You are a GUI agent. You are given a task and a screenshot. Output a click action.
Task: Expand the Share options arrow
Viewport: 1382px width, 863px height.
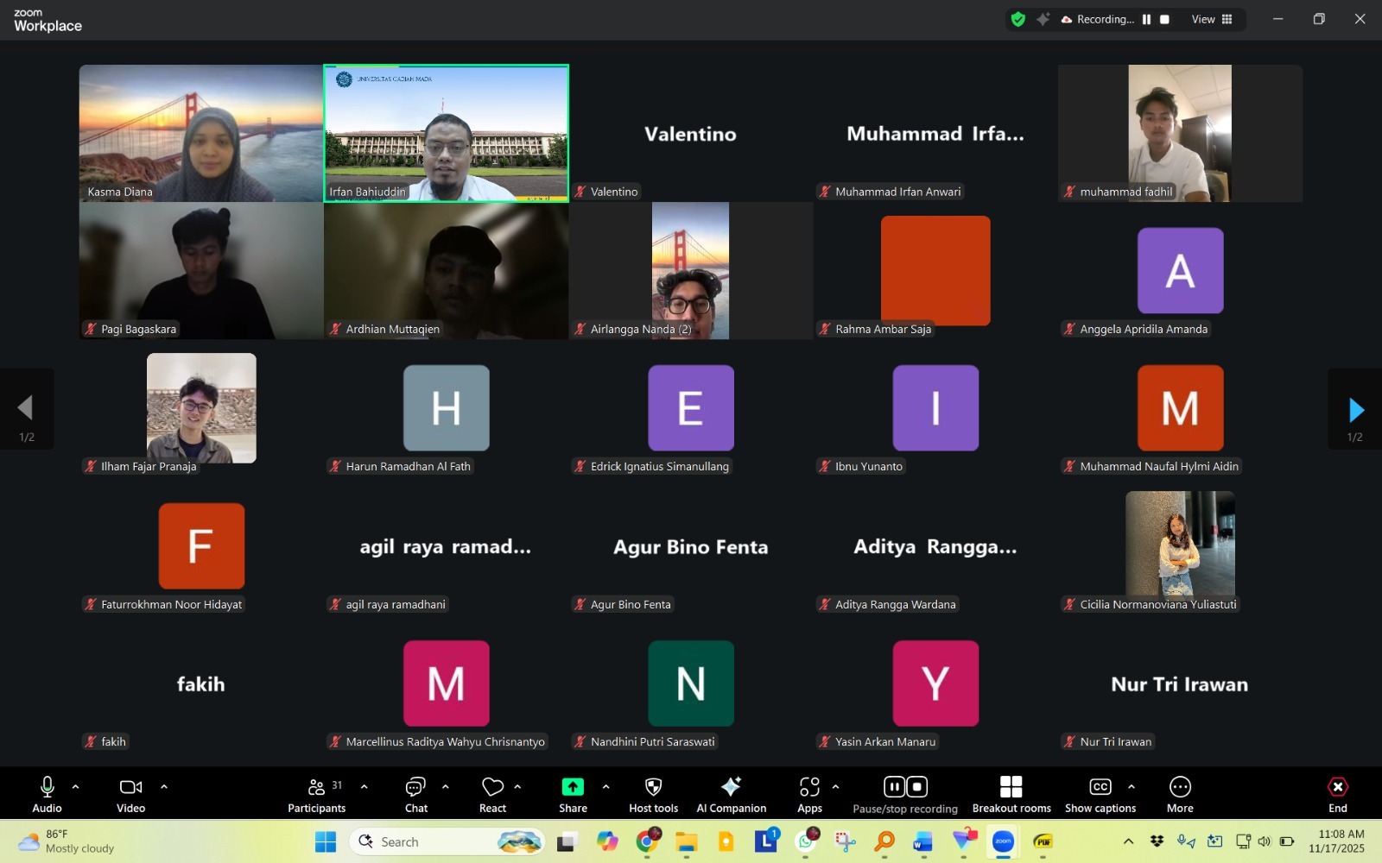pos(605,786)
